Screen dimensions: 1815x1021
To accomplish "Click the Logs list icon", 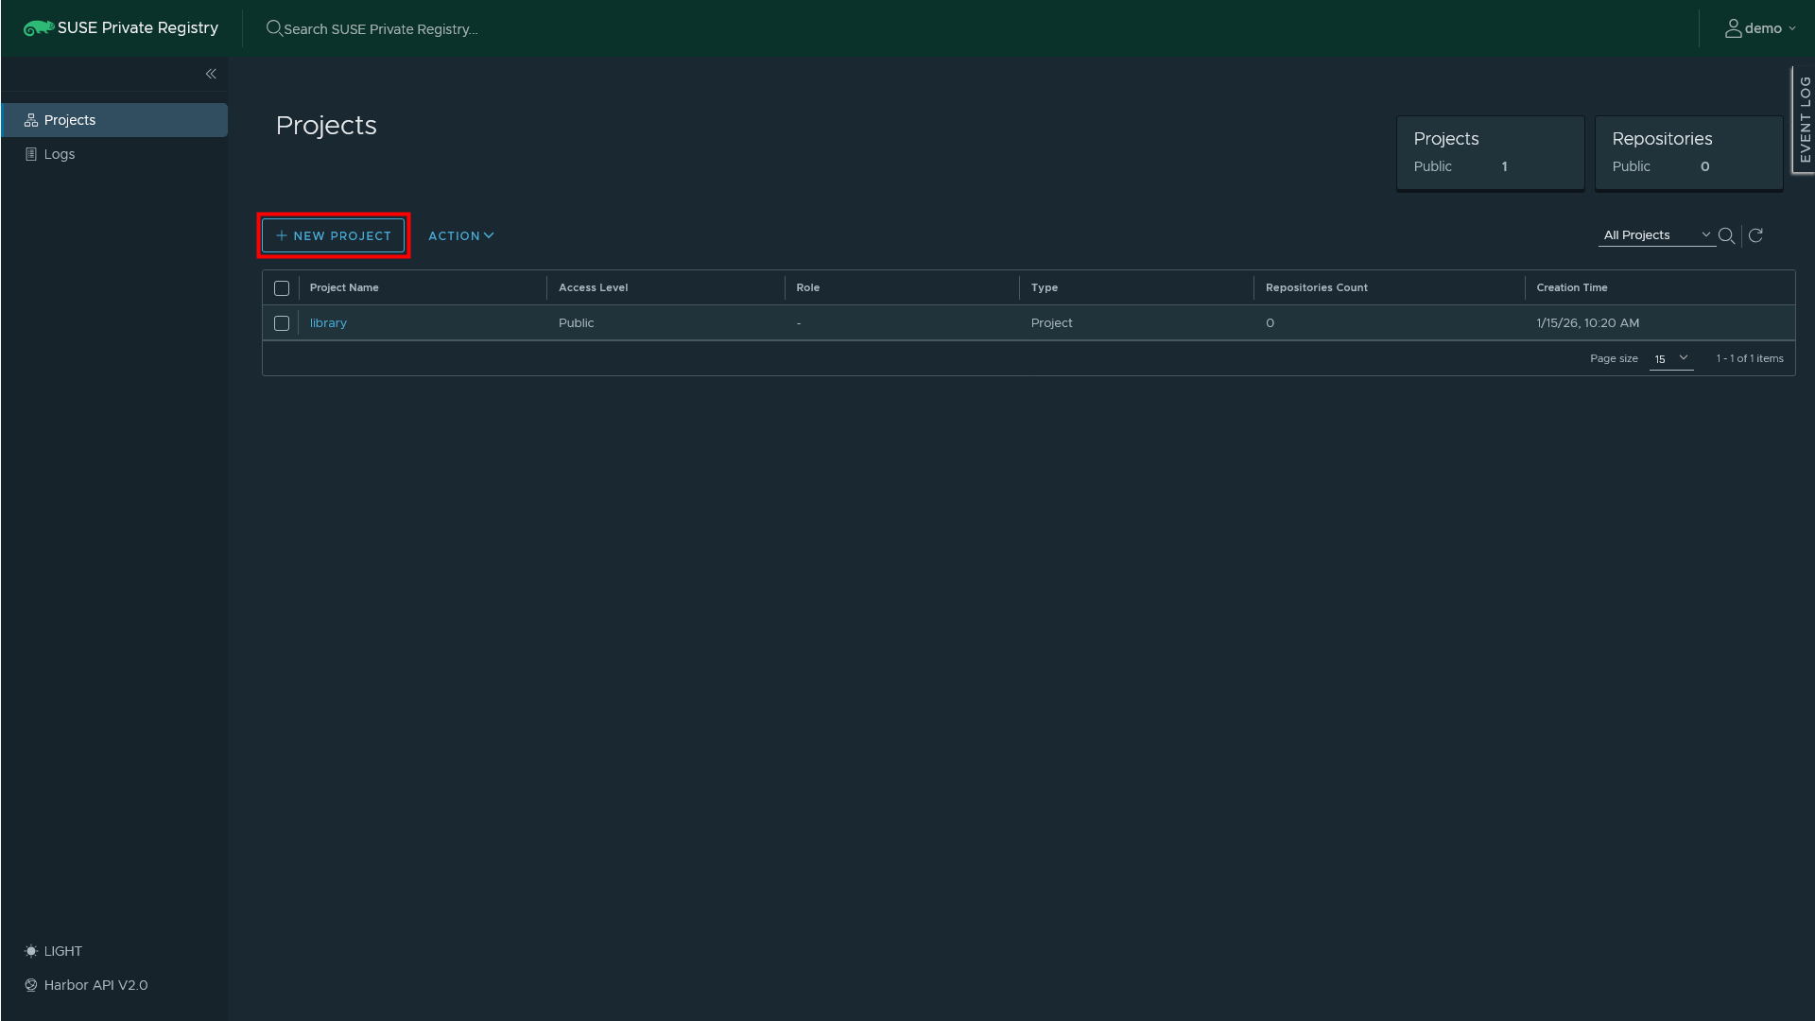I will tap(31, 154).
